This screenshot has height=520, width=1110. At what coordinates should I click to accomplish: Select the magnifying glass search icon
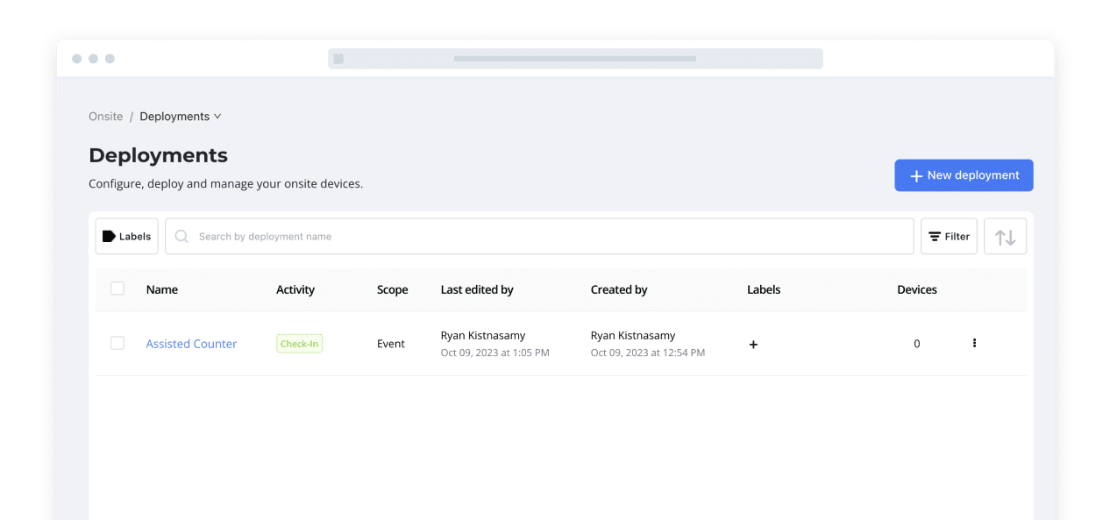coord(181,236)
